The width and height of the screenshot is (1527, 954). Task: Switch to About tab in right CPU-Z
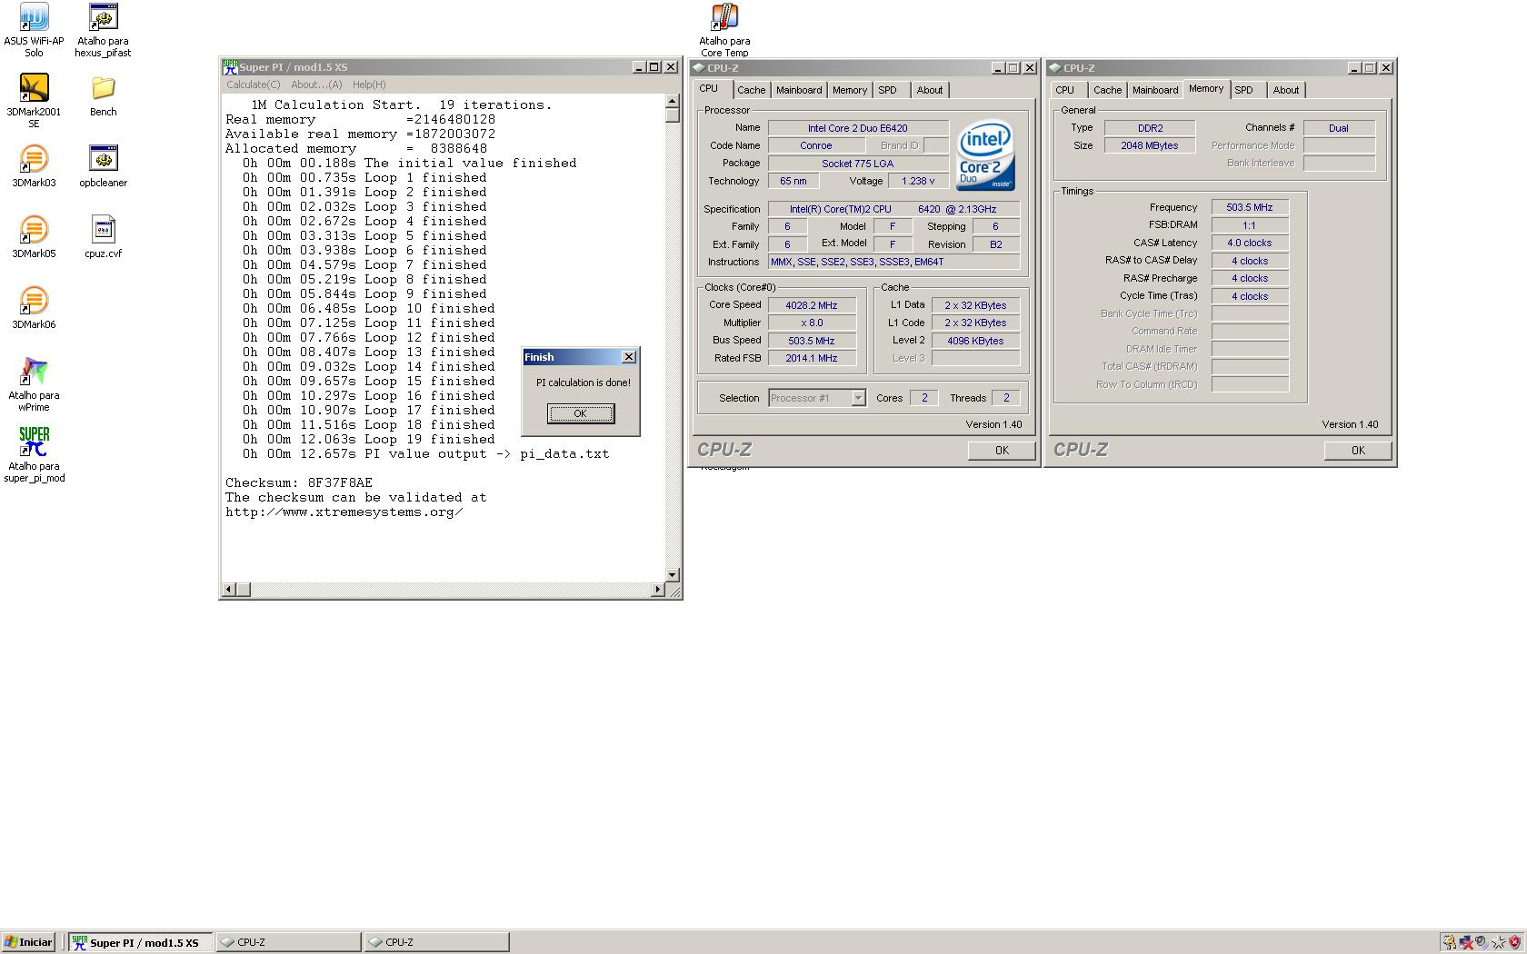pyautogui.click(x=1286, y=90)
